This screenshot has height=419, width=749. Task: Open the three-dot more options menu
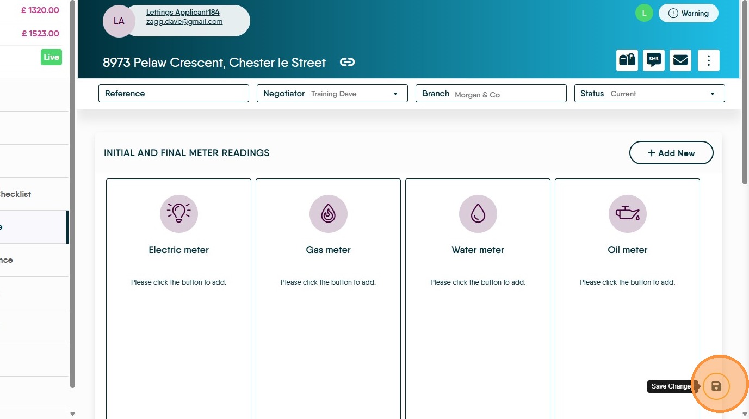(x=709, y=60)
